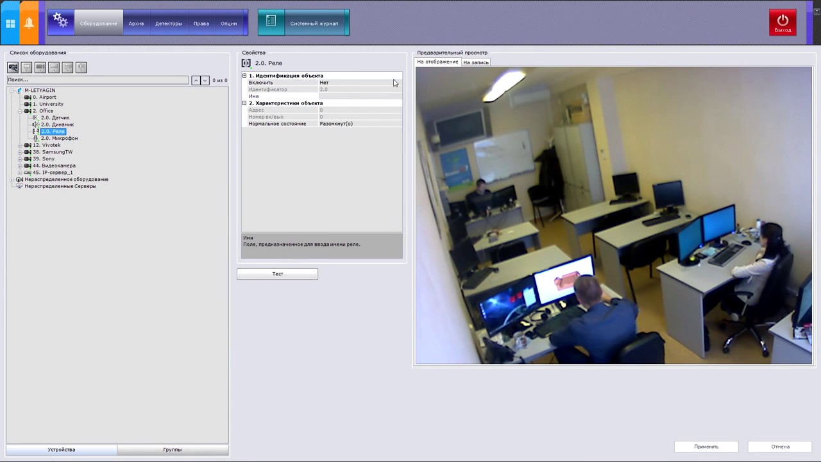Viewport: 821px width, 462px height.
Task: Click the add IP-server toolbar icon
Action: [67, 67]
